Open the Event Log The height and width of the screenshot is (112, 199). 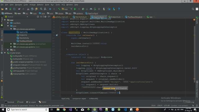click(189, 102)
